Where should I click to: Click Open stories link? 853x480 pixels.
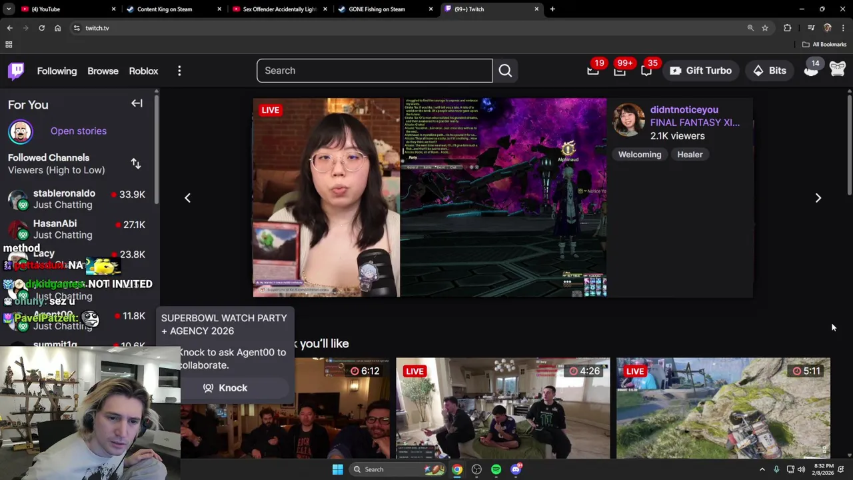click(79, 131)
